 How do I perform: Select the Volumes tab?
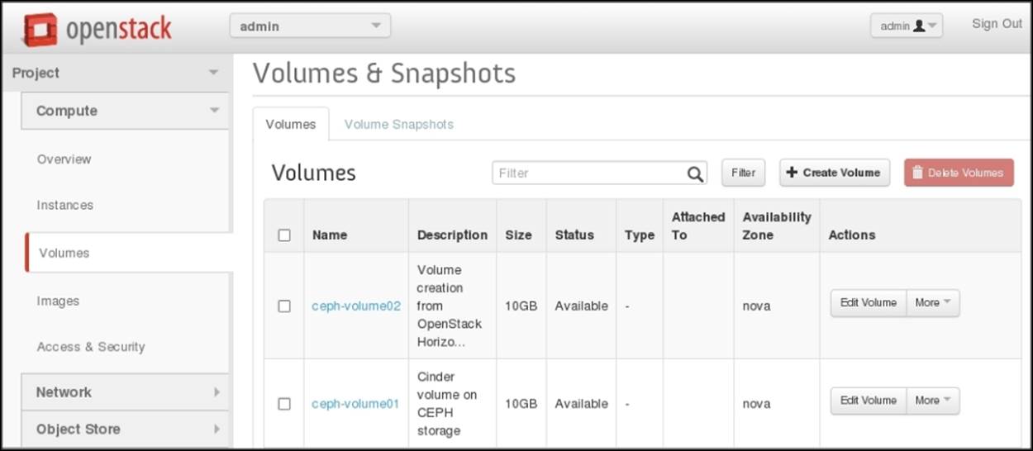point(291,124)
